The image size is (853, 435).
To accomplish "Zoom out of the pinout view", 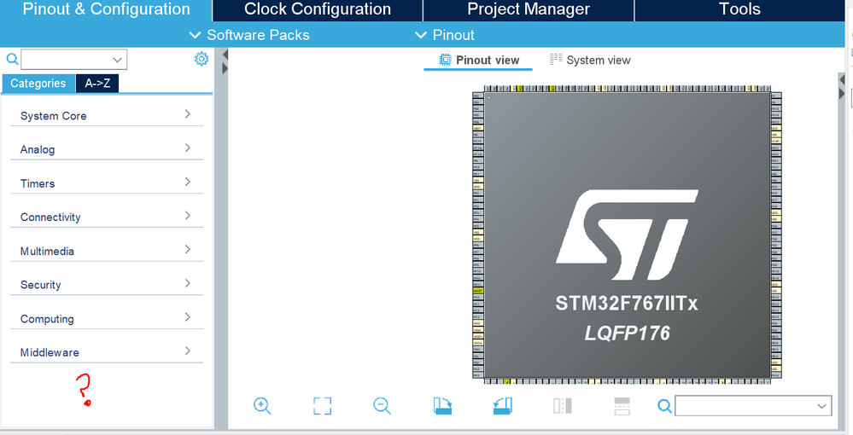I will click(x=382, y=406).
